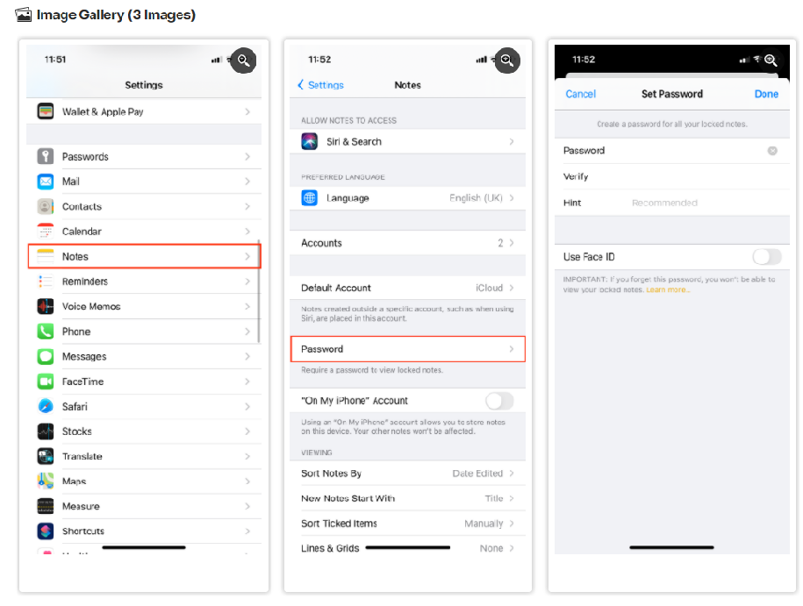Open the Sort Notes By chevron

pyautogui.click(x=511, y=474)
